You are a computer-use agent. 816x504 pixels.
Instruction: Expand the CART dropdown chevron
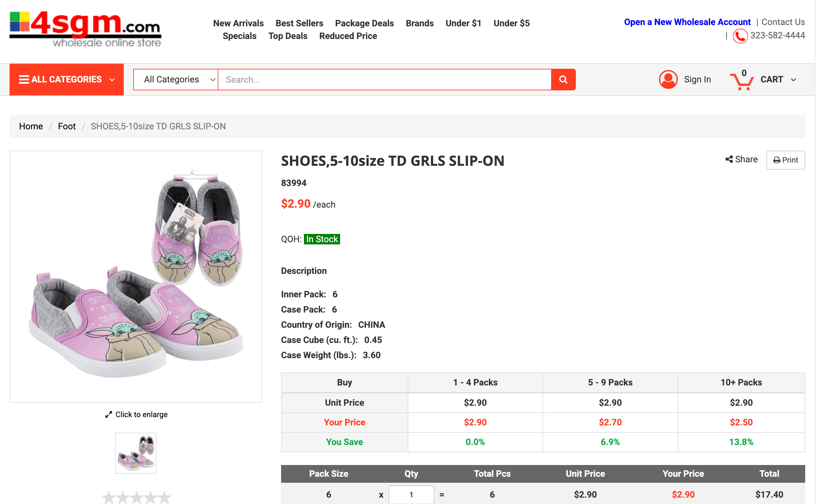pos(793,80)
